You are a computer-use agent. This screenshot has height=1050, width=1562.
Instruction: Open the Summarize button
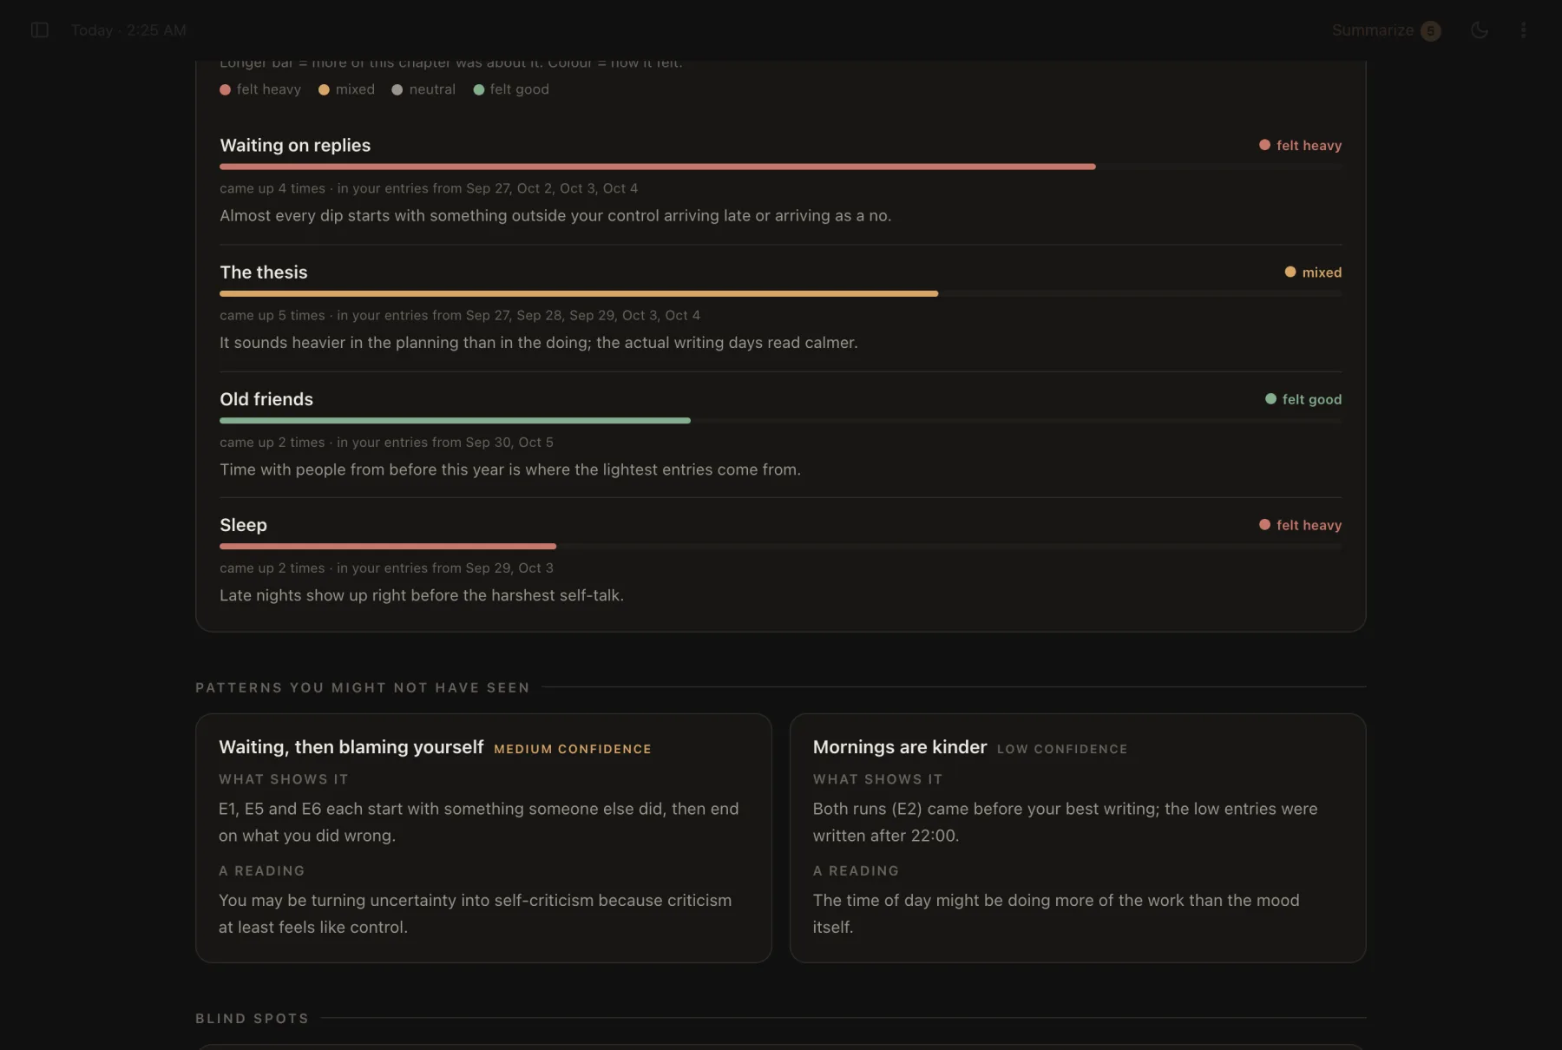click(1386, 30)
